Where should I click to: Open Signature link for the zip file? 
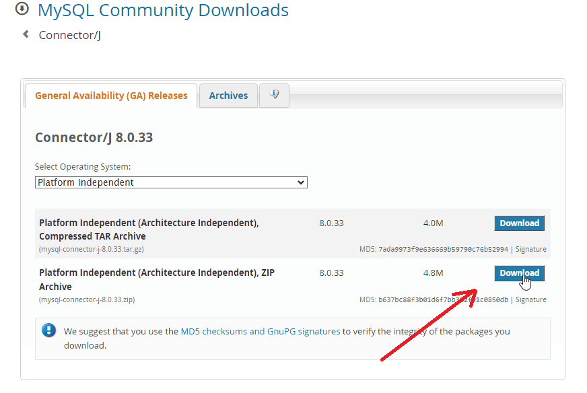pyautogui.click(x=531, y=300)
